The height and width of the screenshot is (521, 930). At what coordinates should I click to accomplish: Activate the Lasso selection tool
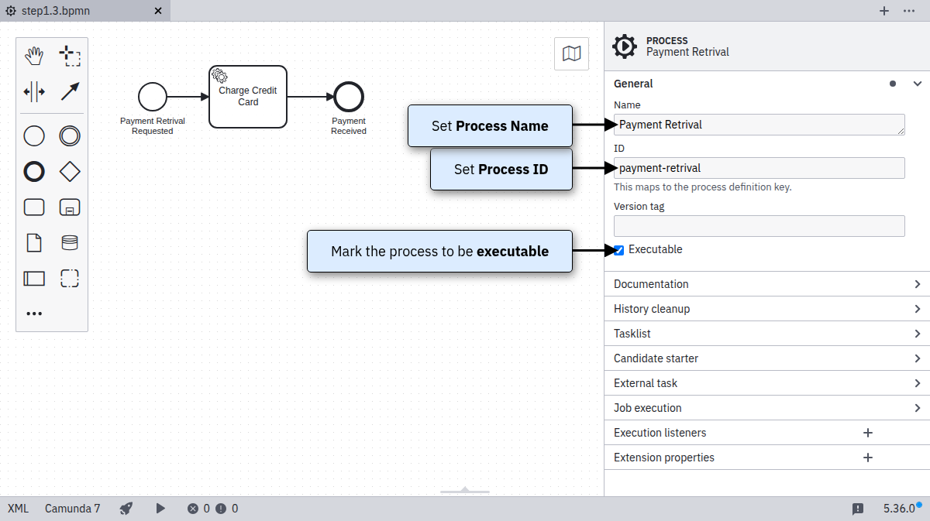tap(70, 56)
